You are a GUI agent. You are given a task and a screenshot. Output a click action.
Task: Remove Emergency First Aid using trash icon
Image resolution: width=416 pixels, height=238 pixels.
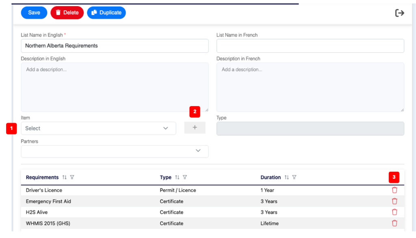click(x=394, y=201)
